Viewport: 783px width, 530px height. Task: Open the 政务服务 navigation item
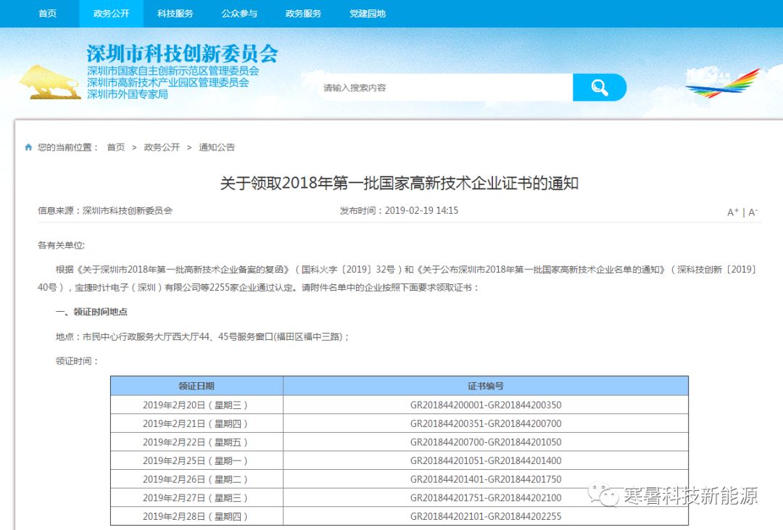tap(303, 14)
